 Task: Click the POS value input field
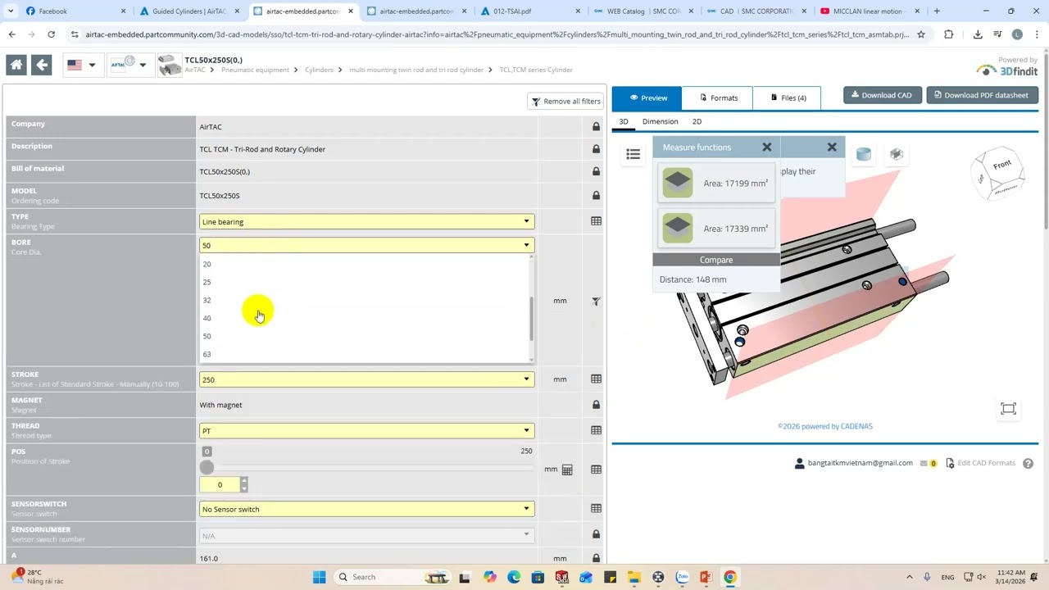[220, 485]
